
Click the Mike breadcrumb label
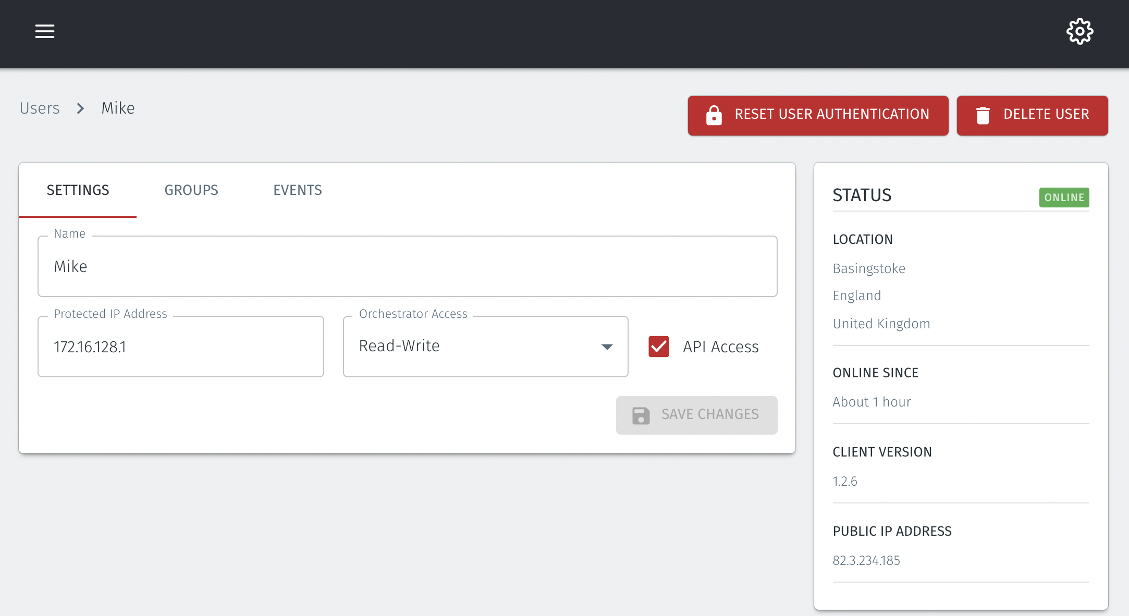coord(118,108)
